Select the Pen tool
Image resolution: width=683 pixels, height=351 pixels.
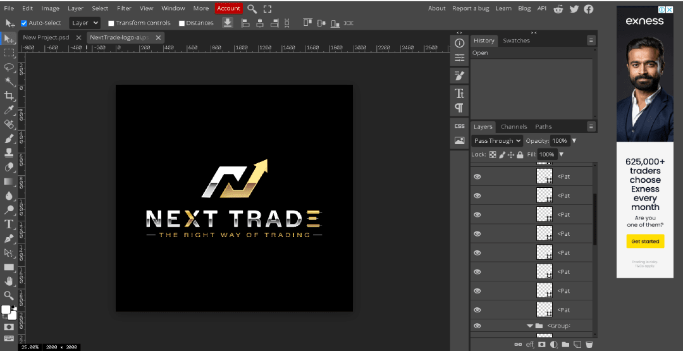click(x=9, y=238)
